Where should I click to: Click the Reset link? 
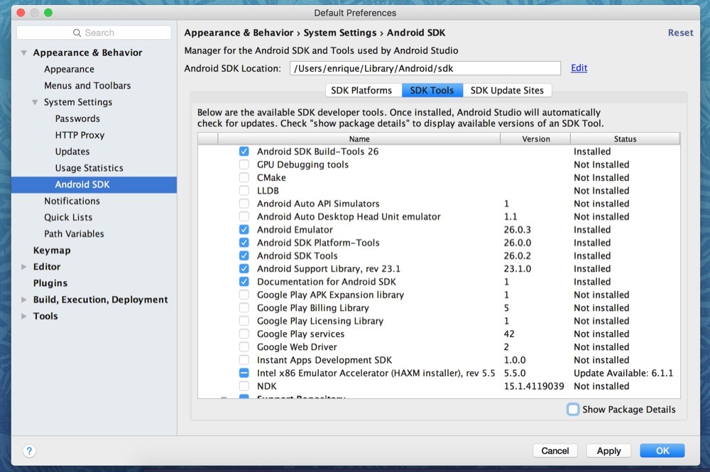[680, 33]
